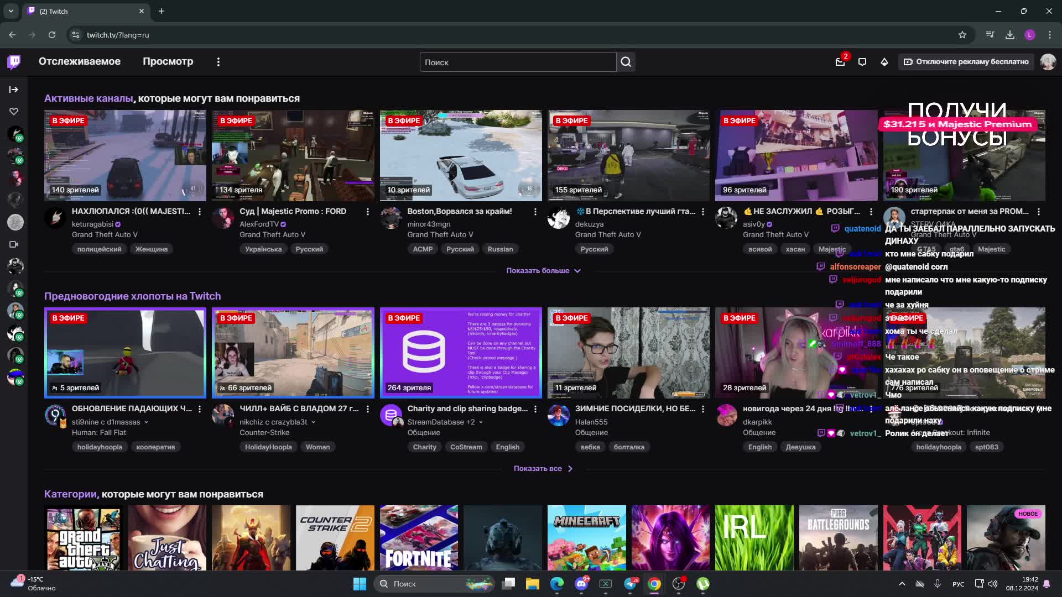Open File Explorer from taskbar

pyautogui.click(x=533, y=584)
